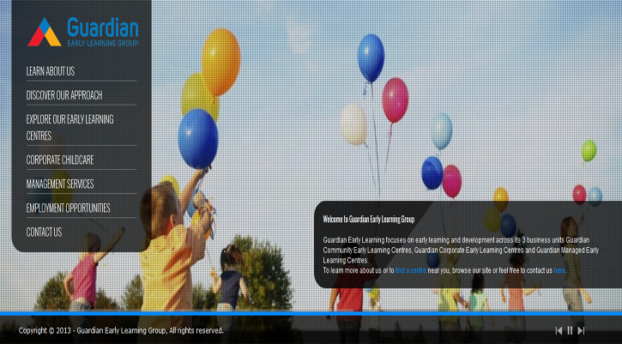622x344 pixels.
Task: Navigate to Corporate Childcare
Action: [x=60, y=160]
